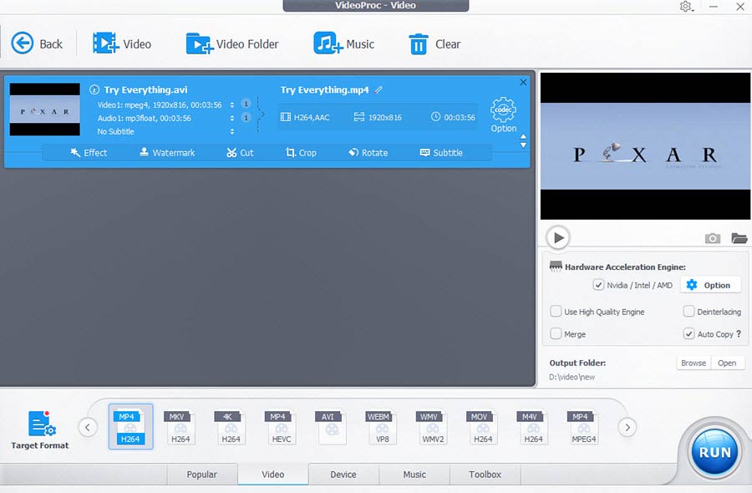Open the Cut tool
Image resolution: width=752 pixels, height=493 pixels.
(x=240, y=153)
